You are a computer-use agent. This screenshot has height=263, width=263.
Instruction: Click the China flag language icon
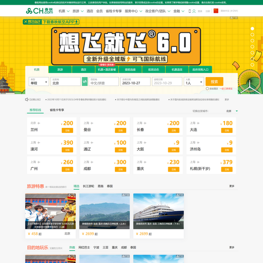tap(216, 11)
